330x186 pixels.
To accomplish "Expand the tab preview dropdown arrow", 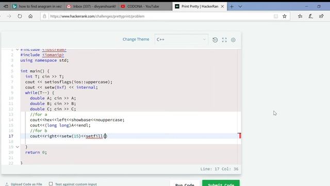I will 240,7.
